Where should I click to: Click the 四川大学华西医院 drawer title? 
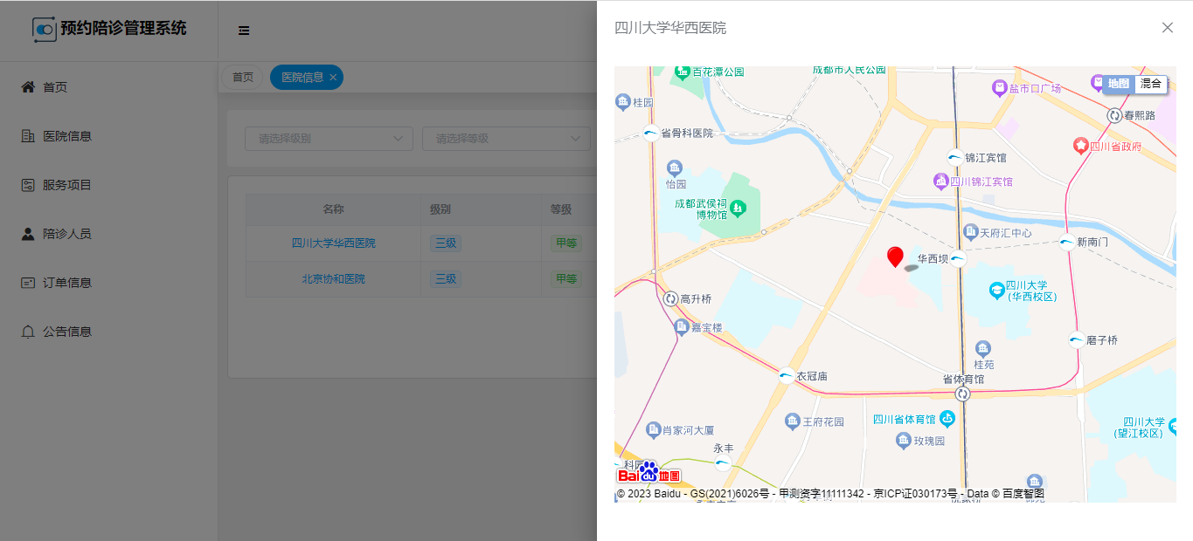(670, 28)
